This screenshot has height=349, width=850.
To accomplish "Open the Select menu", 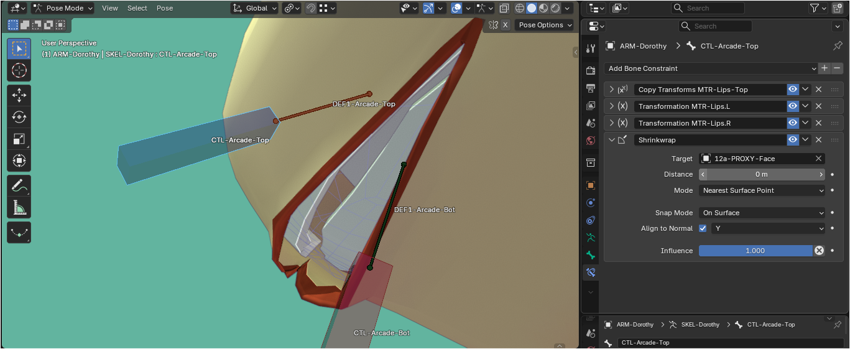I will 137,8.
